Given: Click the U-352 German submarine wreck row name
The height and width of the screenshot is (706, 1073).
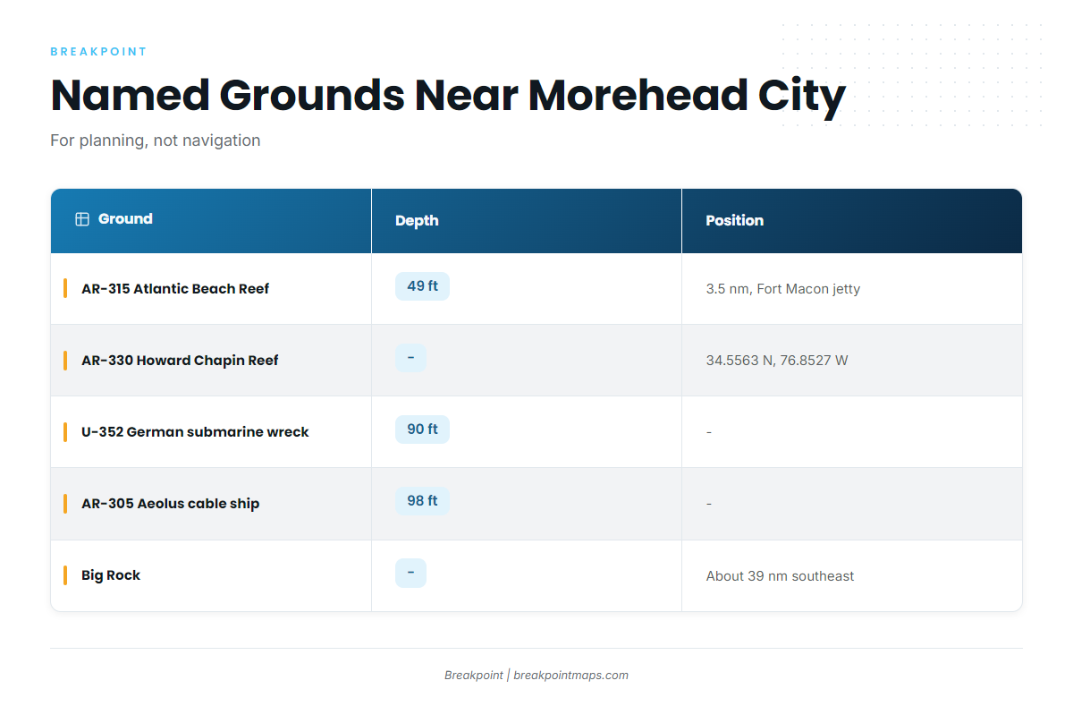Looking at the screenshot, I should click(x=195, y=432).
